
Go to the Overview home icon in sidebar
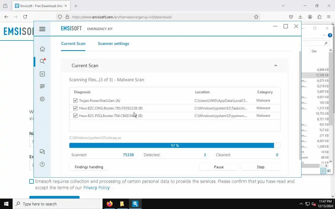[42, 49]
